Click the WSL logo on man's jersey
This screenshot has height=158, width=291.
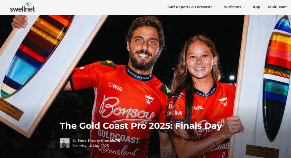pos(115,86)
